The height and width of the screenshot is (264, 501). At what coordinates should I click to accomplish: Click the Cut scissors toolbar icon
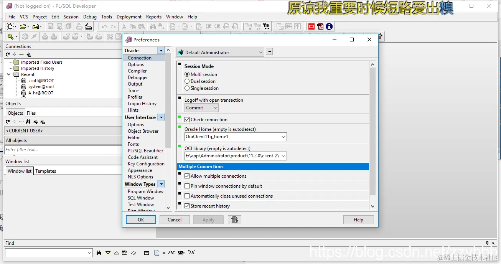tap(124, 26)
